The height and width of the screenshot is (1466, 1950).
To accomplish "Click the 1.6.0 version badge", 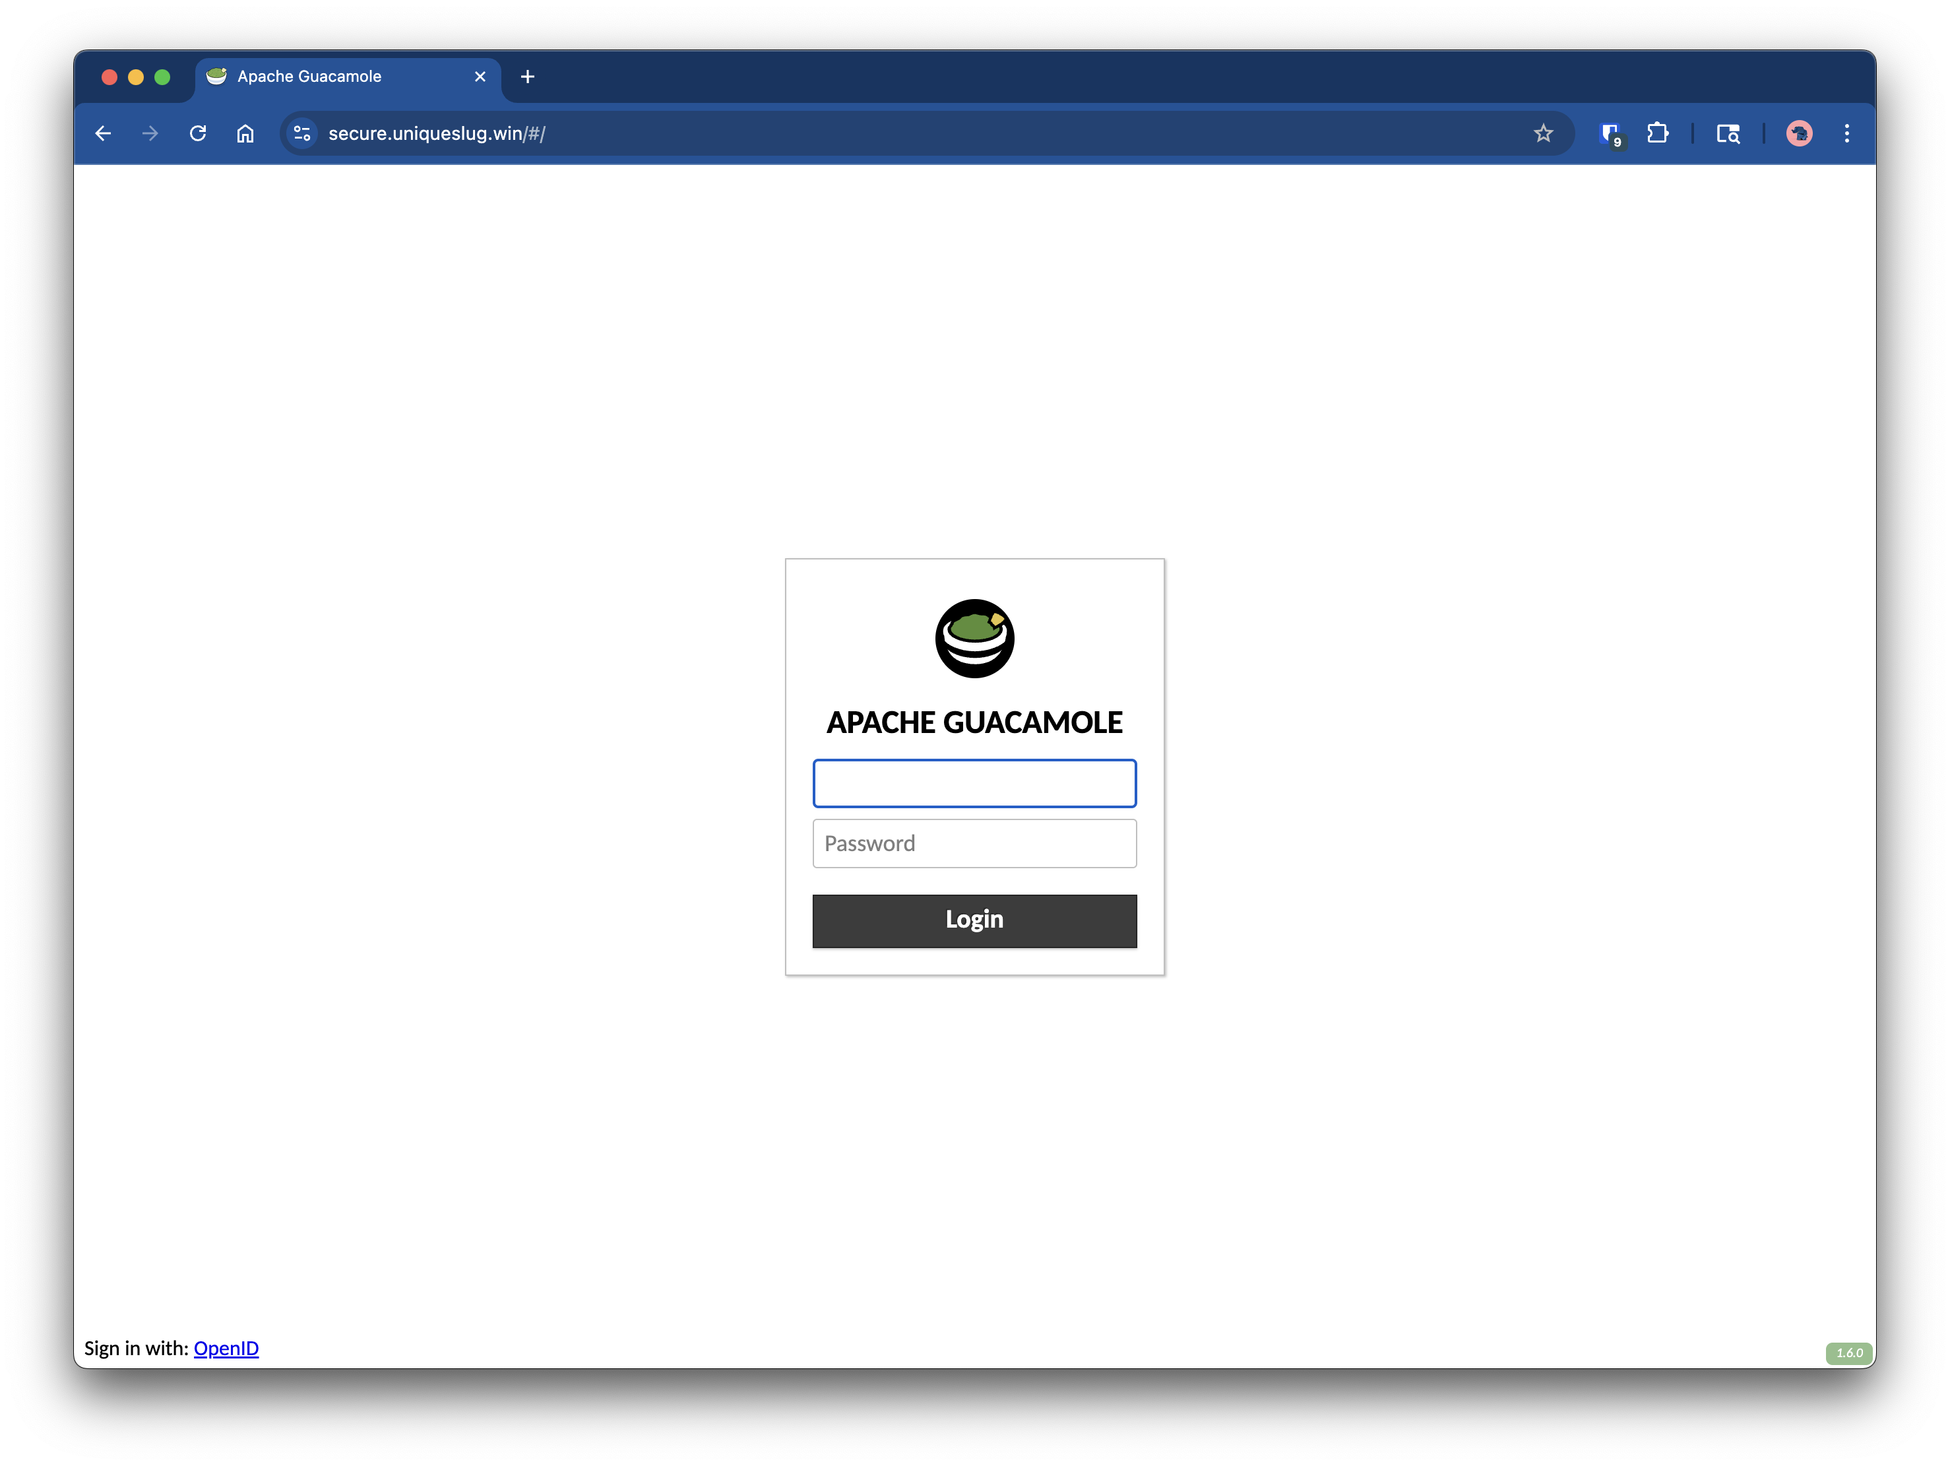I will 1848,1353.
